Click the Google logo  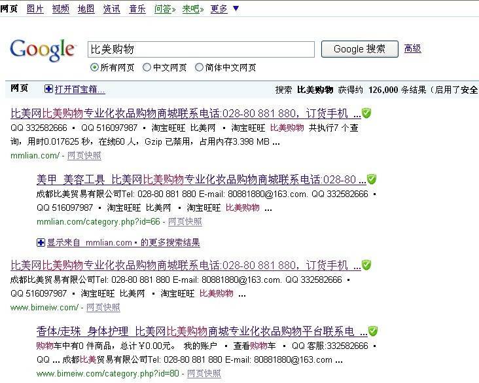point(43,50)
